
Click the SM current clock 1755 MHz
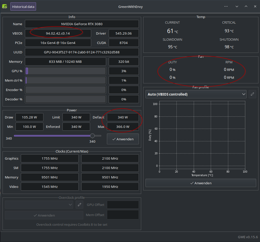[50, 168]
